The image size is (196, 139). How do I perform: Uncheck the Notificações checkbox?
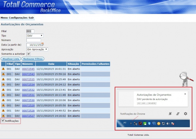(3, 121)
